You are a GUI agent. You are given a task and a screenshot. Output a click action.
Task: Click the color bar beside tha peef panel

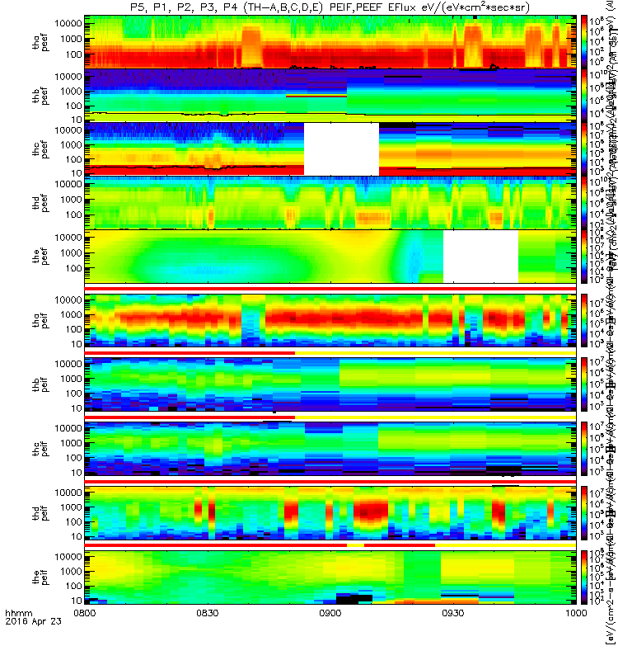click(x=584, y=42)
